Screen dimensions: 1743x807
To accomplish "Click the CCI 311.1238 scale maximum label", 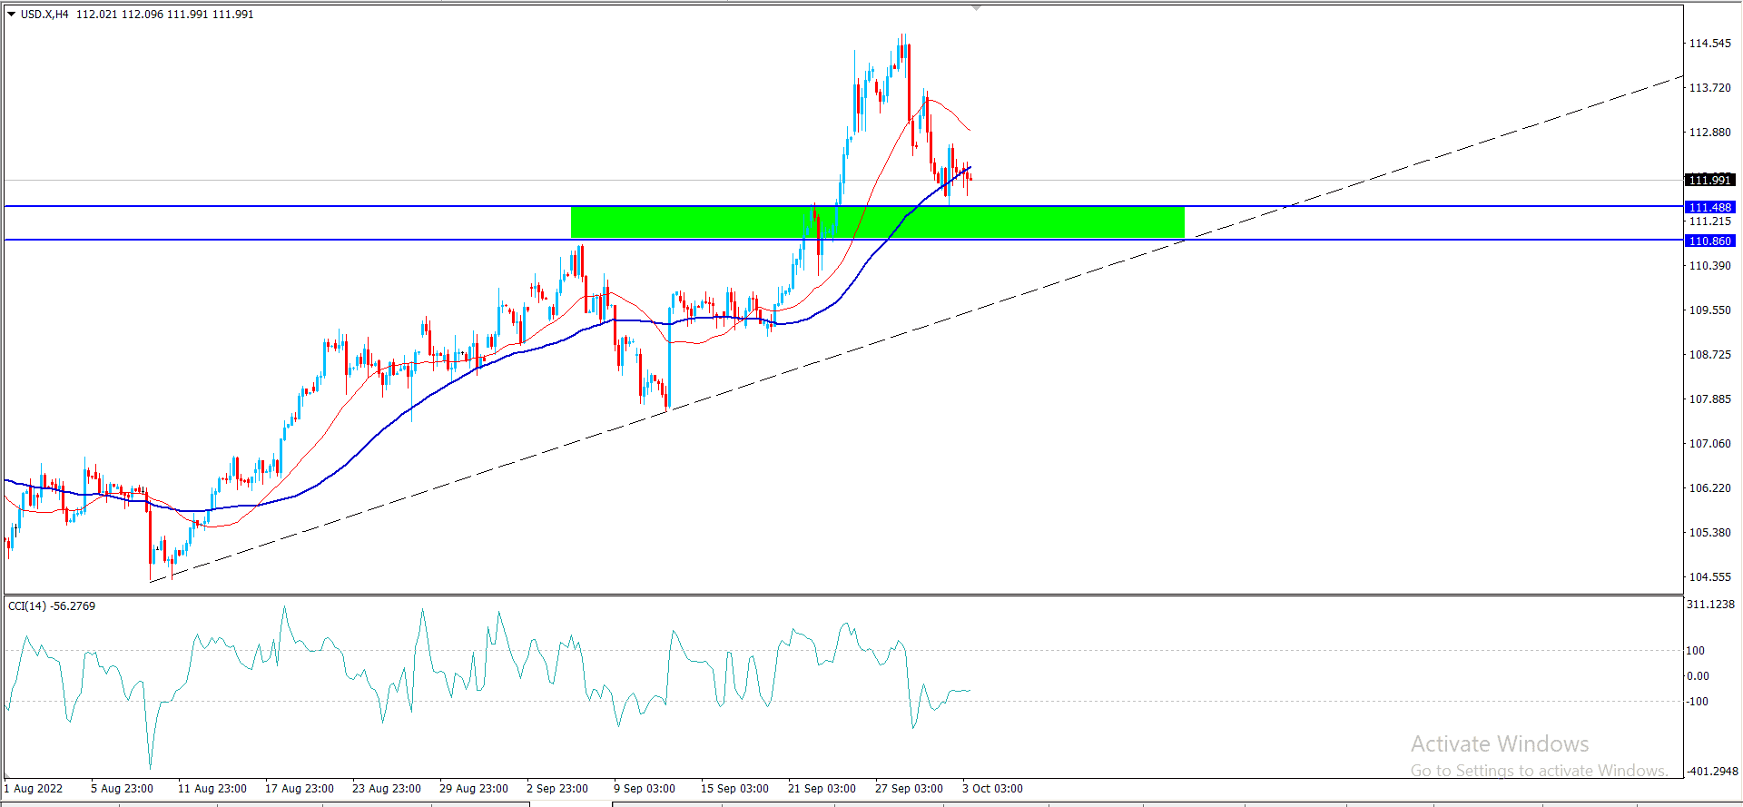I will 1709,605.
